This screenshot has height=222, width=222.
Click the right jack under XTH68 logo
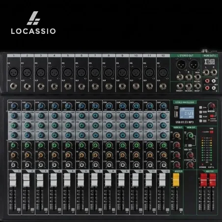point(214,72)
